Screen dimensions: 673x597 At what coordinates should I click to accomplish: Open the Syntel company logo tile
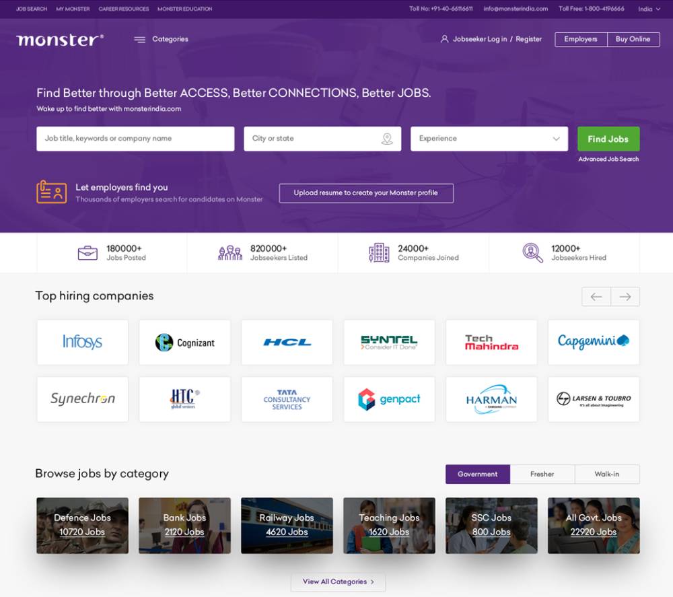389,342
